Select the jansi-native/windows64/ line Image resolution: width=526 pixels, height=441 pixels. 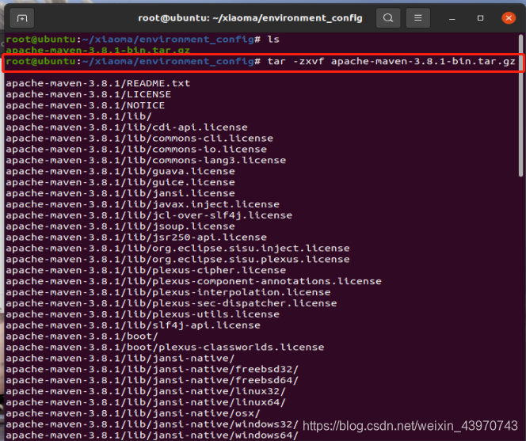point(152,435)
